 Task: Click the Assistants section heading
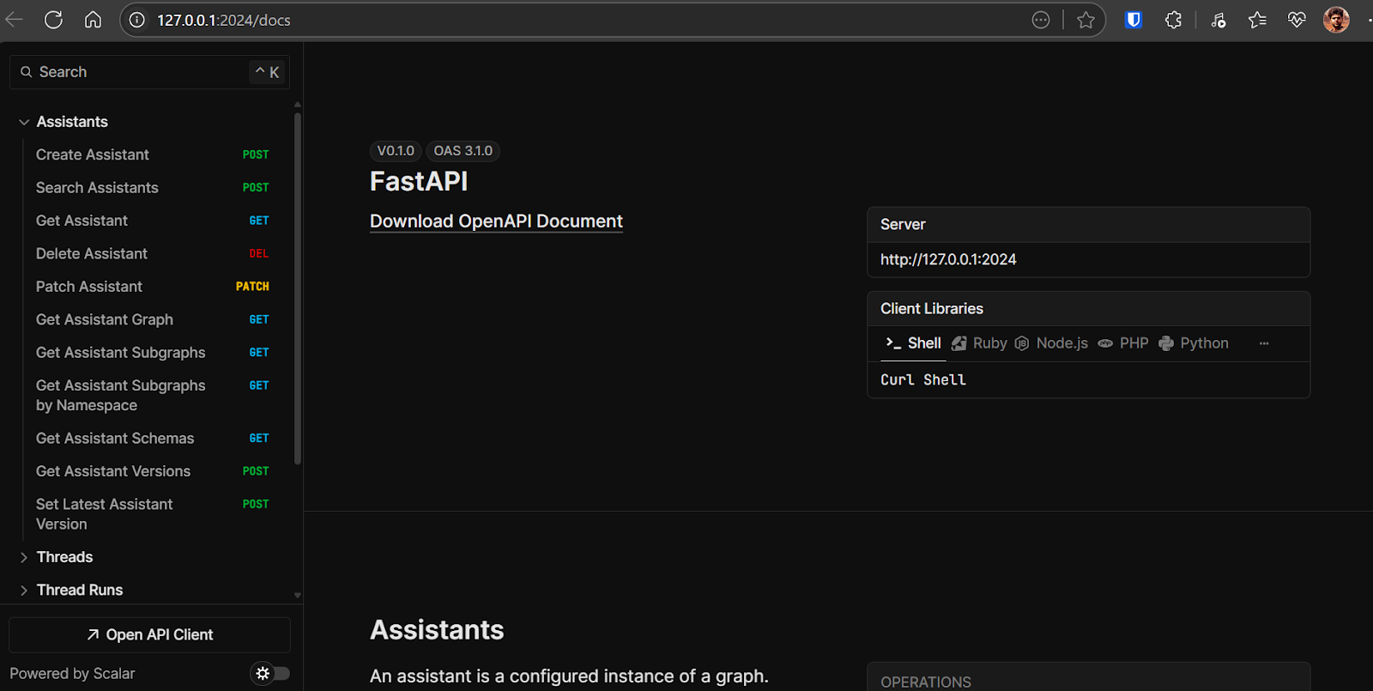click(437, 630)
